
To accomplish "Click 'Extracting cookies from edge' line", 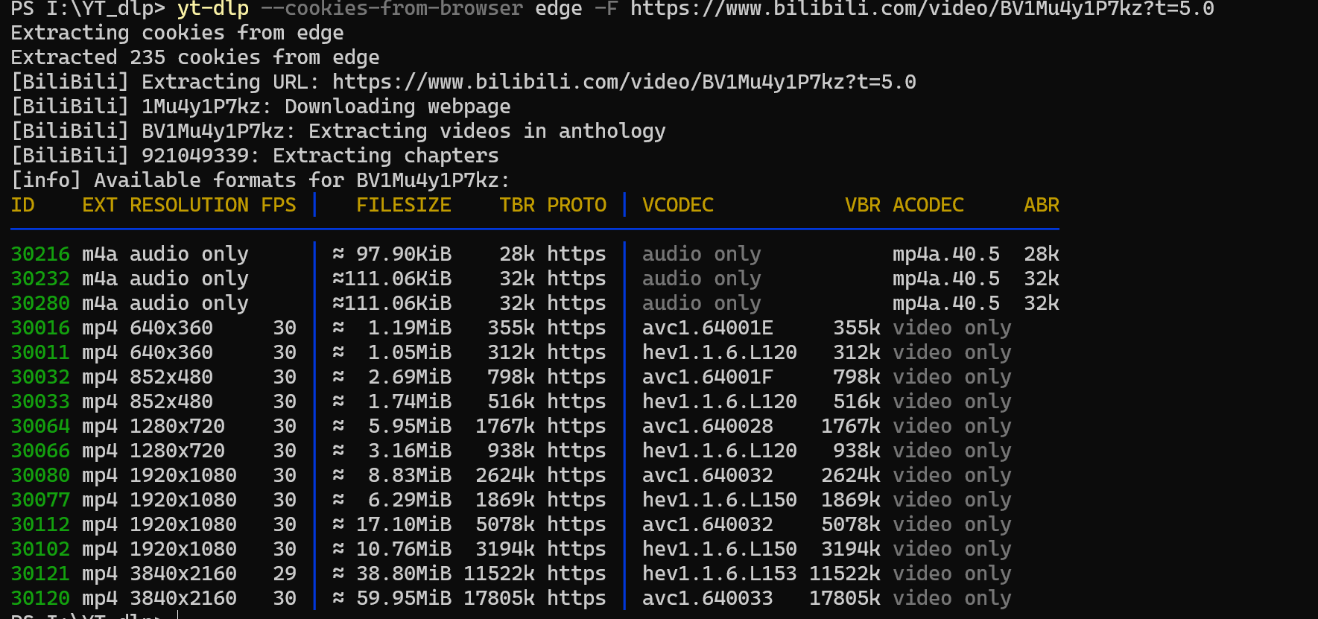I will pyautogui.click(x=177, y=33).
